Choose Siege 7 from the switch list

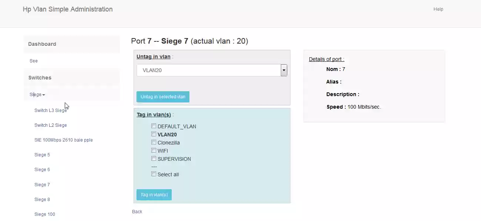click(42, 185)
